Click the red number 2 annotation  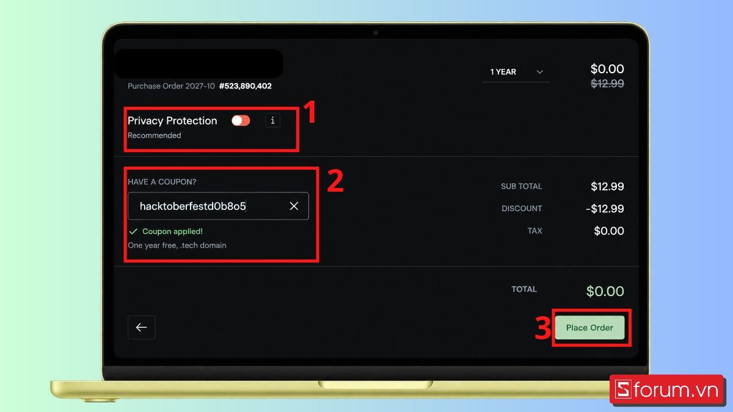click(x=335, y=181)
